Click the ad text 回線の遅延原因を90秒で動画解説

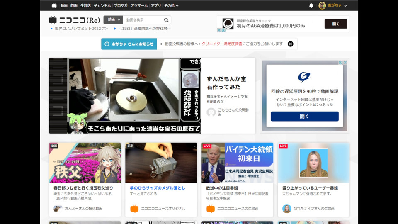[305, 91]
